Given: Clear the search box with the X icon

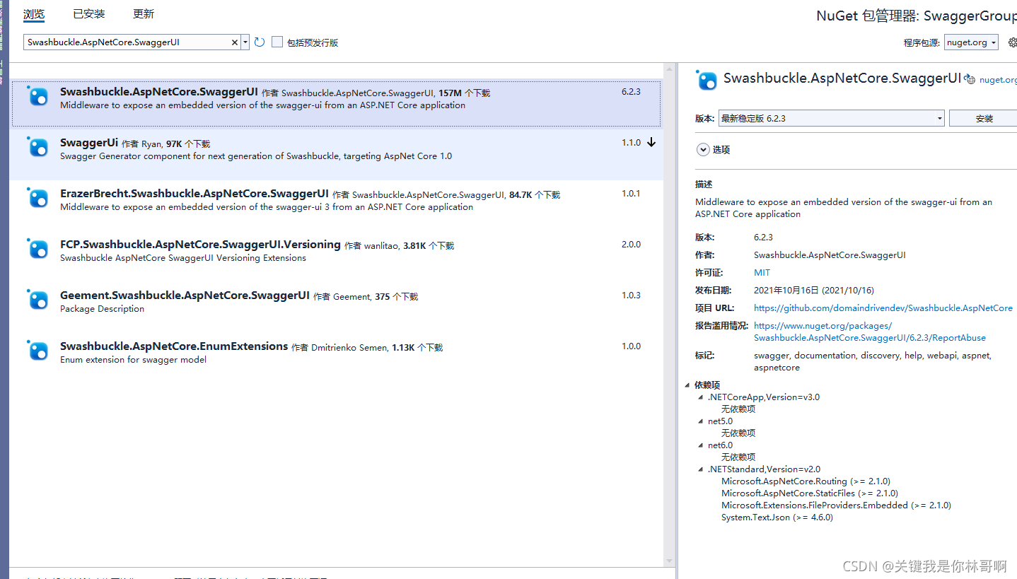Looking at the screenshot, I should [x=235, y=42].
